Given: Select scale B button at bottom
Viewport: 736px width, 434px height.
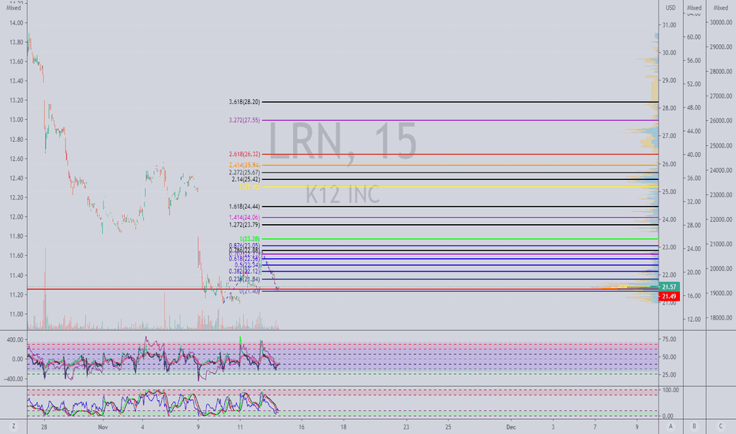Looking at the screenshot, I should tap(694, 426).
